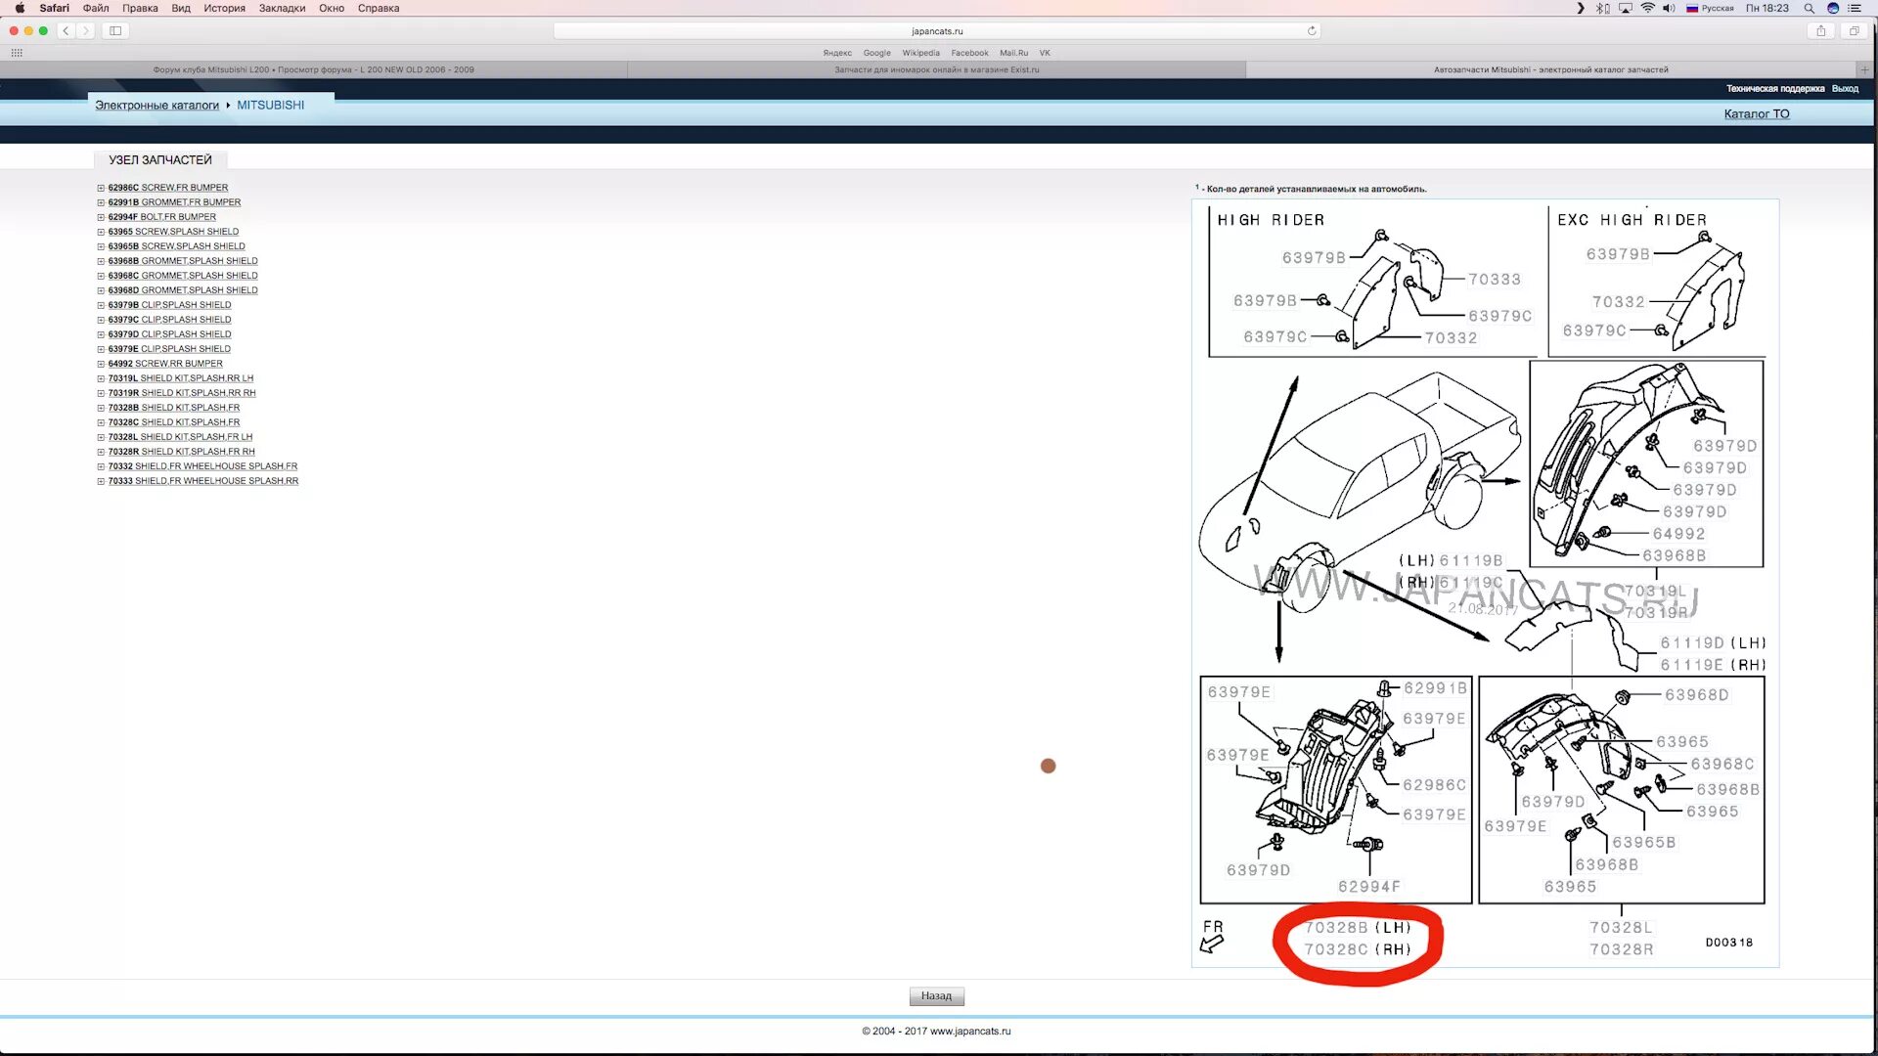Open Spotlight search magnifier icon
The width and height of the screenshot is (1878, 1056).
[x=1810, y=8]
